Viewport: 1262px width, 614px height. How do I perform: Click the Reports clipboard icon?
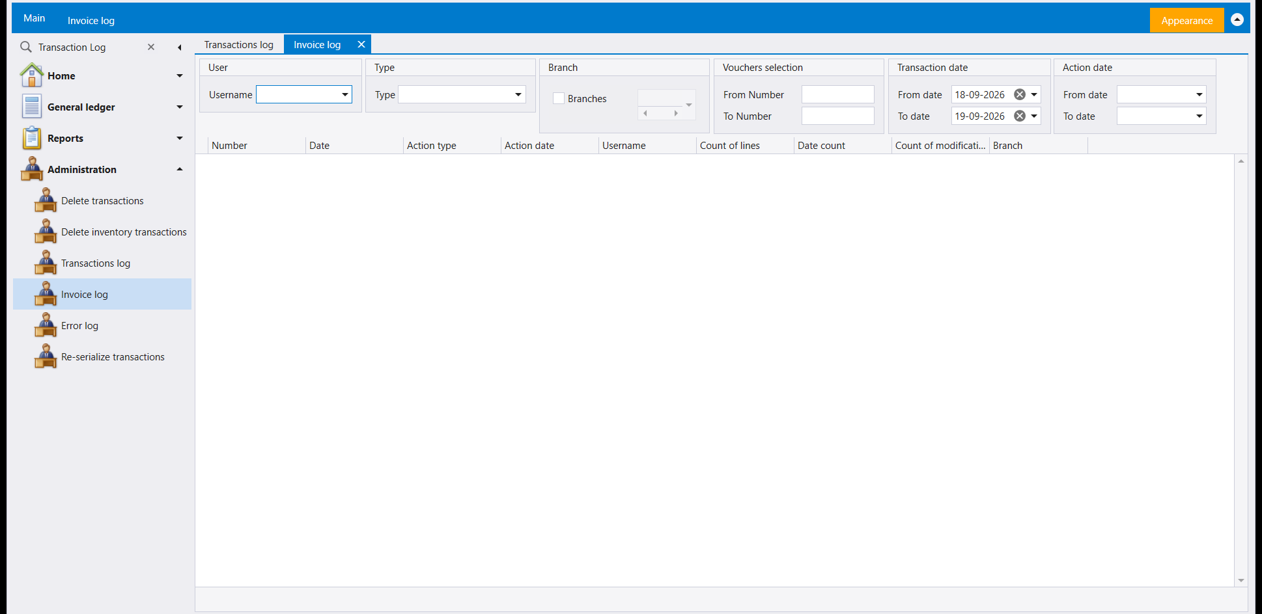[x=31, y=138]
